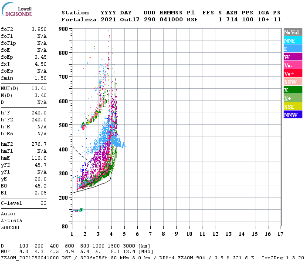Select the E blue legend swatch
This screenshot has height=261, width=305.
click(x=293, y=49)
